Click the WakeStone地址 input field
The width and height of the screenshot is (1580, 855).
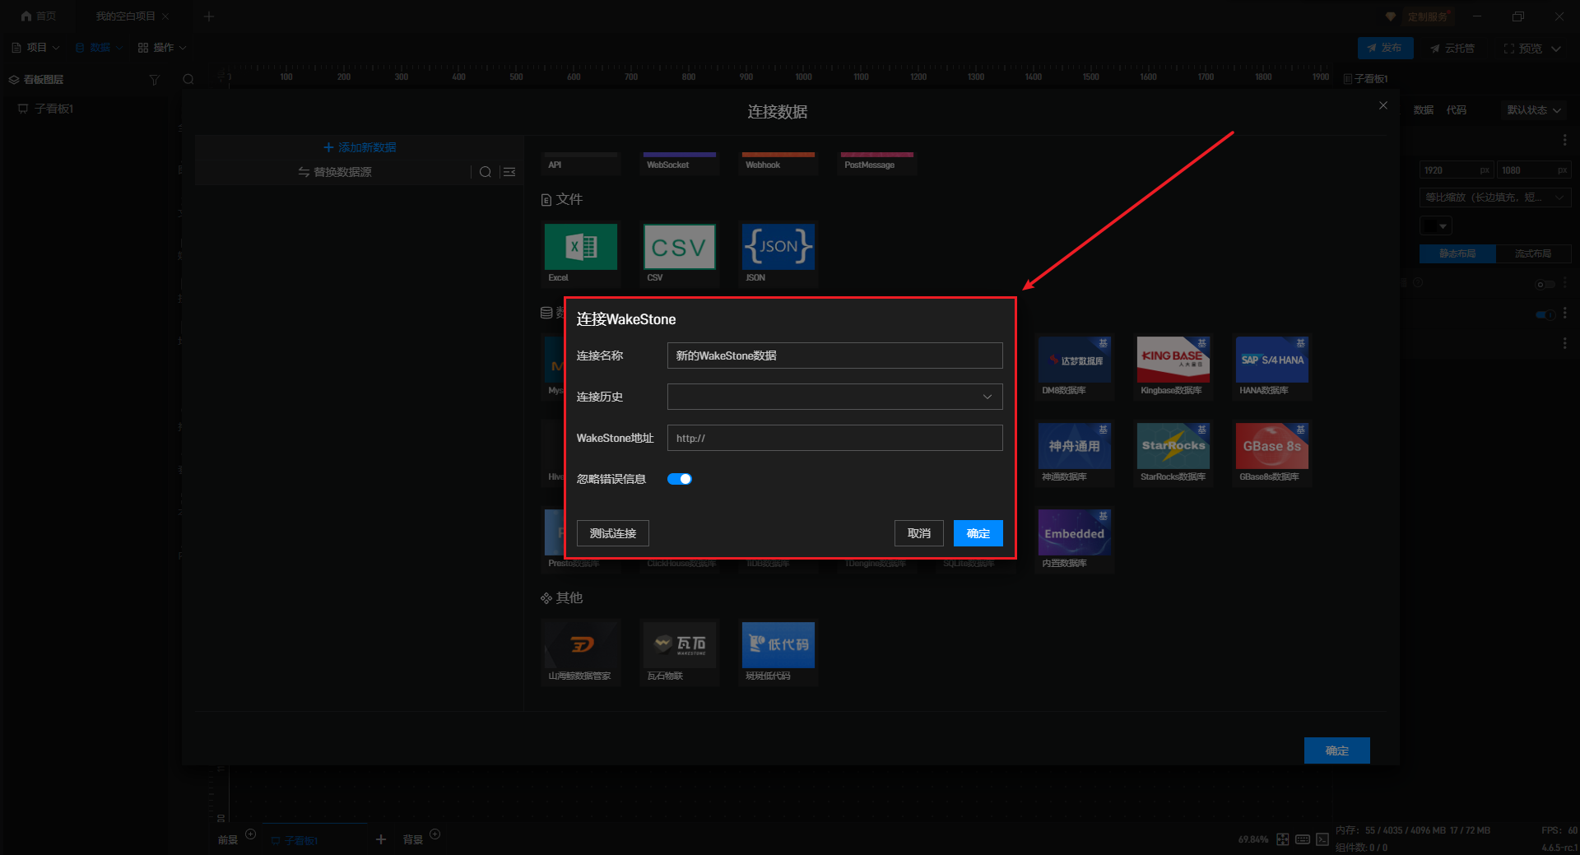834,438
